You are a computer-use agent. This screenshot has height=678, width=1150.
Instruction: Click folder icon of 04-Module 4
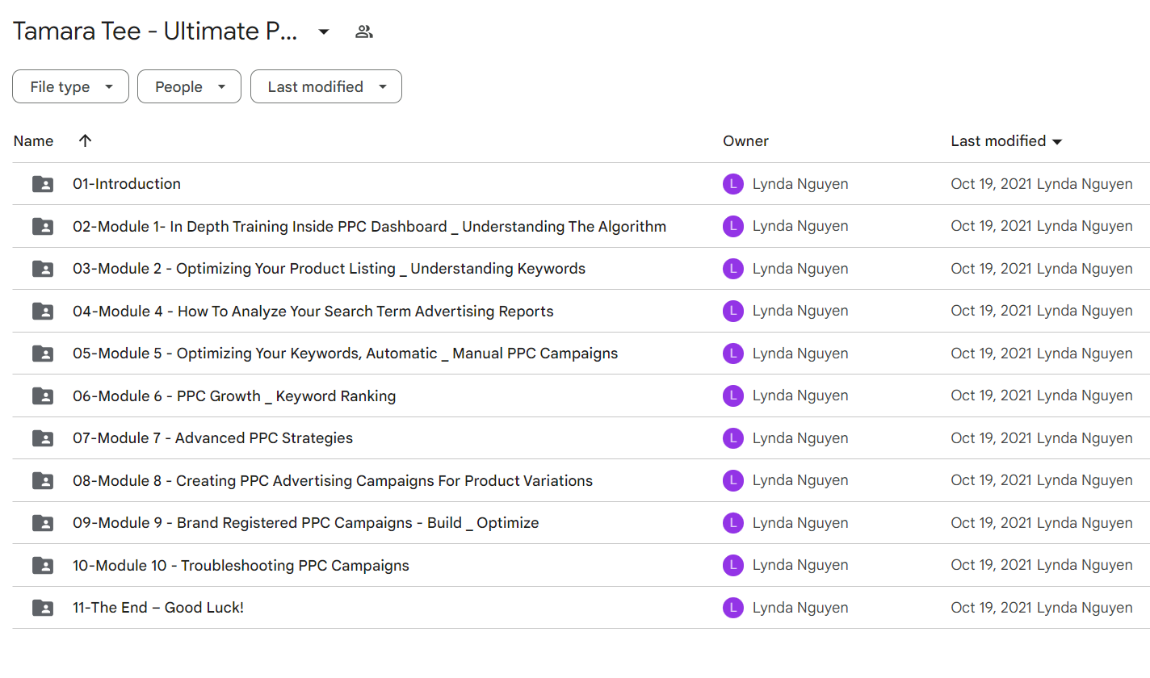click(x=43, y=311)
